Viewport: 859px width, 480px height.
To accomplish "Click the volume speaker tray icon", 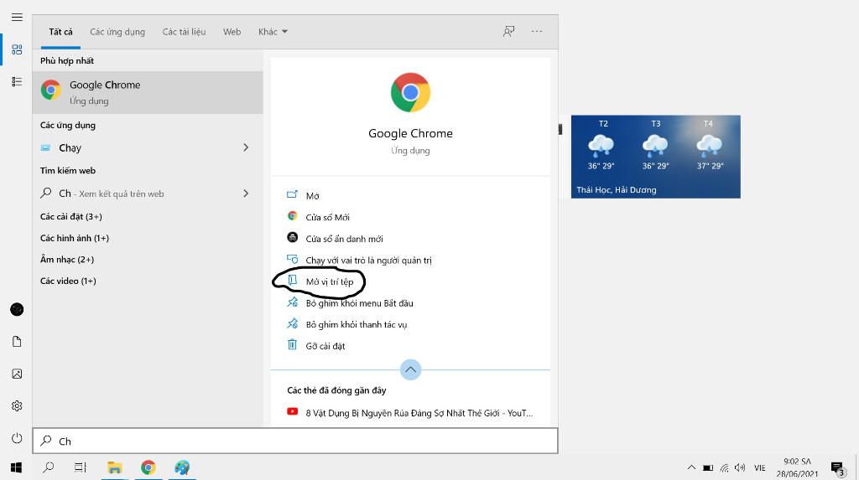I will [x=740, y=467].
